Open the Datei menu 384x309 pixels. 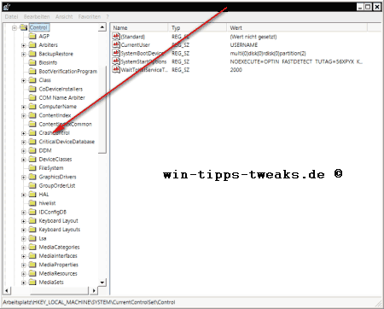click(11, 17)
